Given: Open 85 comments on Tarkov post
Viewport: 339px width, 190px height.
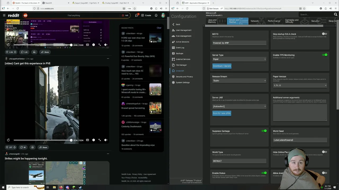Looking at the screenshot, I should click(x=23, y=147).
